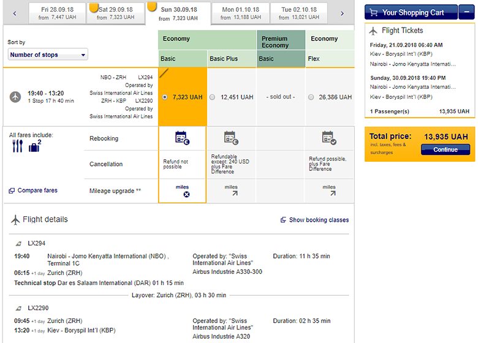
Task: Go to previous dates with left arrow
Action: click(15, 13)
